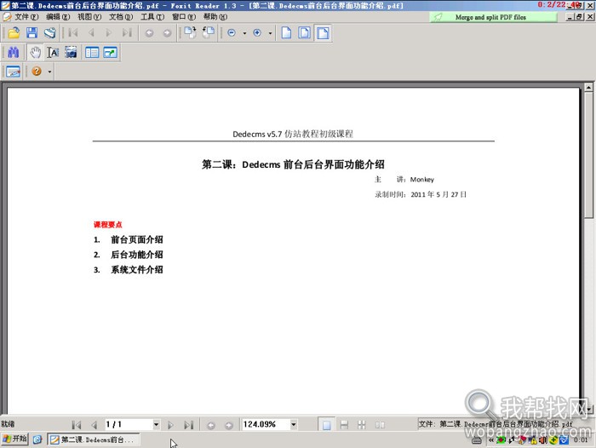Click the vertical scrollbar thumb
The width and height of the screenshot is (596, 448).
[588, 157]
